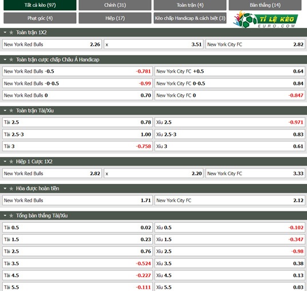Image resolution: width=307 pixels, height=291 pixels.
Task: Choose Xỉu 2.5-3 at 0.83
Action: (230, 135)
